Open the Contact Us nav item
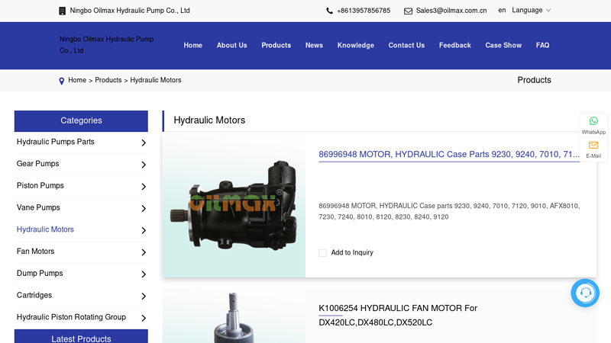The image size is (611, 343). click(406, 46)
